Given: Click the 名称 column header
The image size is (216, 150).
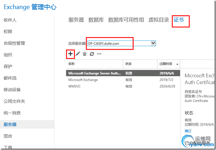Looking at the screenshot, I should coord(94,64).
